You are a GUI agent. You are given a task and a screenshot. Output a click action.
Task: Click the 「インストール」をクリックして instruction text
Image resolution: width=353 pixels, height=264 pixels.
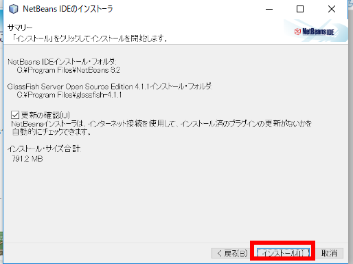[x=90, y=38]
